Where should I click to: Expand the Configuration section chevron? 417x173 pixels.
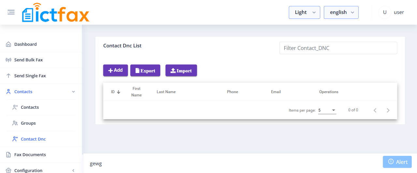[x=73, y=170]
